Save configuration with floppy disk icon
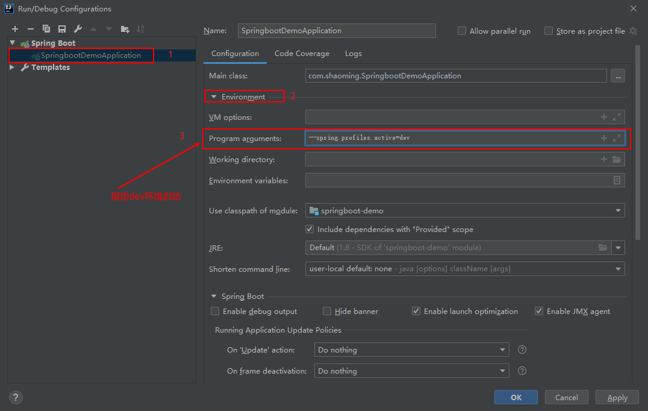The height and width of the screenshot is (411, 648). (62, 29)
